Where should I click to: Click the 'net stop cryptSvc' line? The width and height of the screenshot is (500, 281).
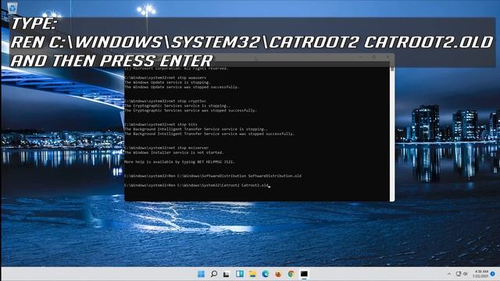coord(165,101)
